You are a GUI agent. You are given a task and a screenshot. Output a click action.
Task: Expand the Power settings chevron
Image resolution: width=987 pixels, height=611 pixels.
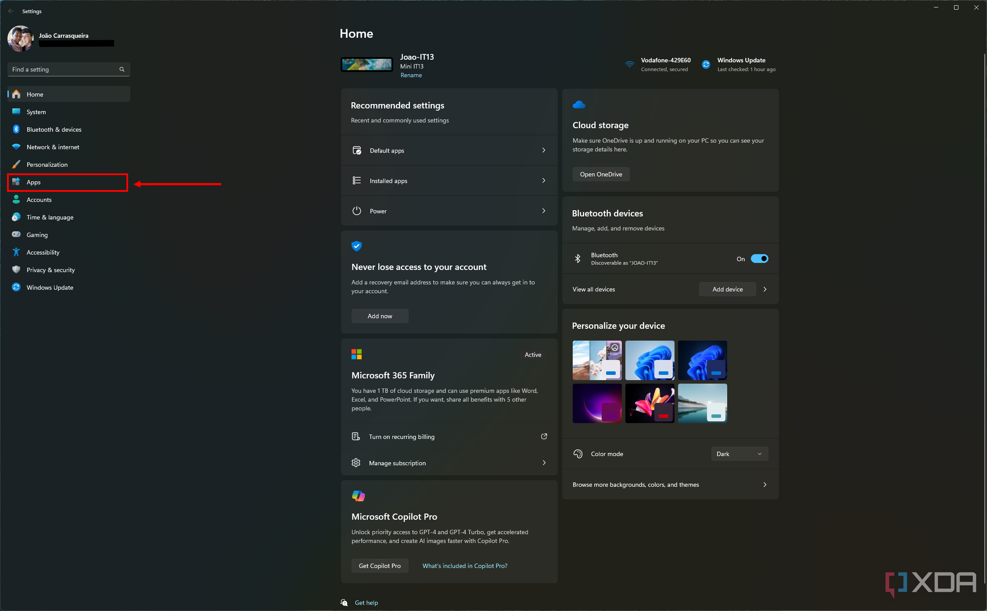coord(543,211)
